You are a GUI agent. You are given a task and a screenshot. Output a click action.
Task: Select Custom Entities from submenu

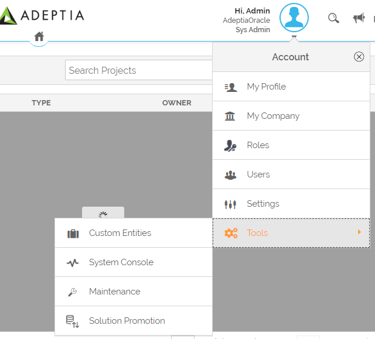tap(120, 233)
